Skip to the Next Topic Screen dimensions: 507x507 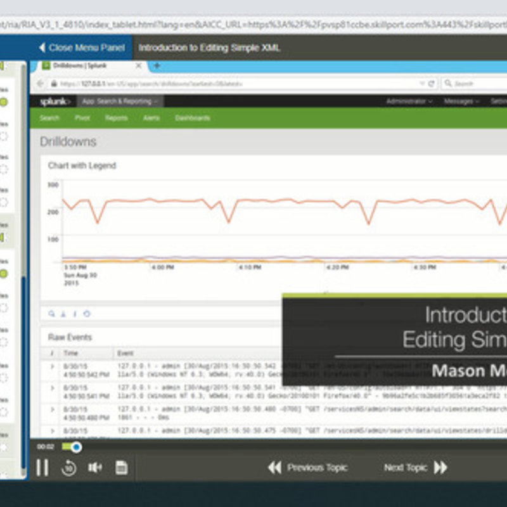[x=416, y=468]
